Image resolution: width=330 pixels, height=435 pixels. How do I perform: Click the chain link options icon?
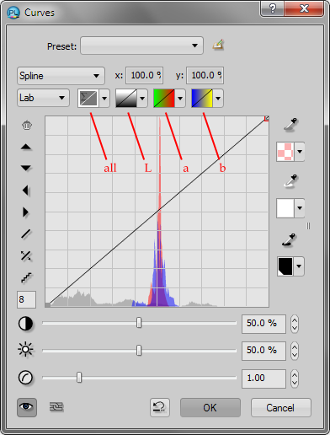(x=56, y=406)
